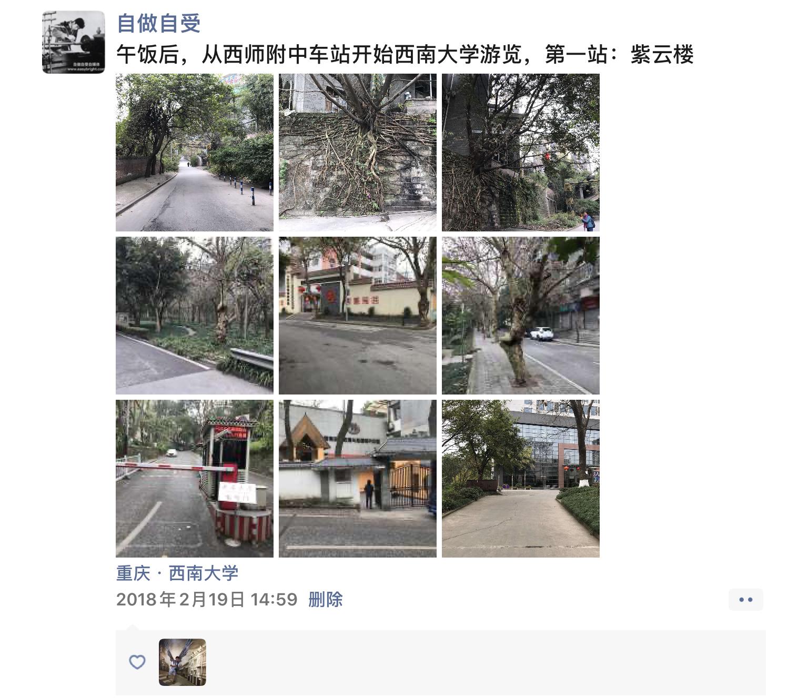Open the photo of the barrier gate booth
Viewport: 808px width, 698px height.
point(195,479)
